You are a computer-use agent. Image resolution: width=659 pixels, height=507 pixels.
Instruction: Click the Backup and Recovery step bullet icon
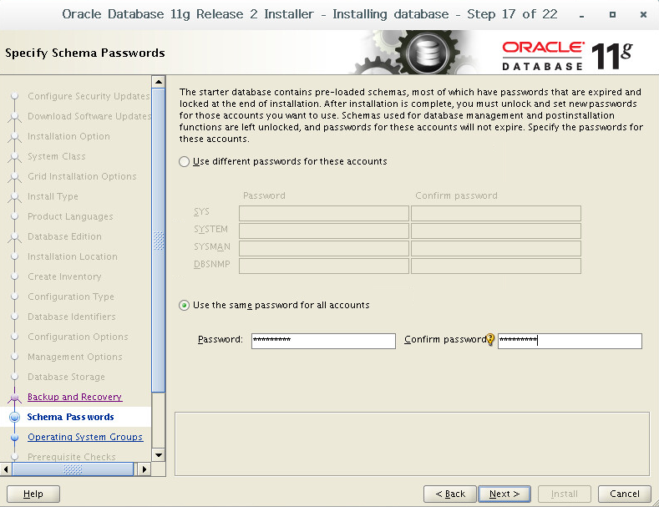15,397
